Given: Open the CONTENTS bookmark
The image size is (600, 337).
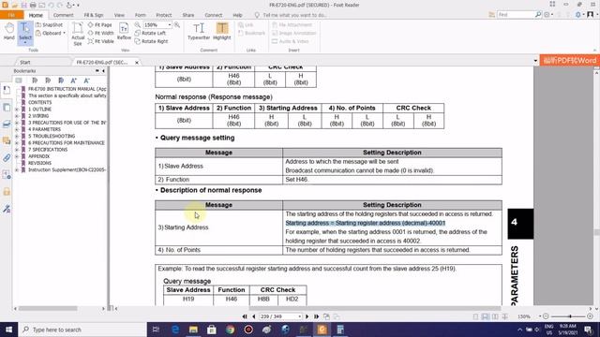Looking at the screenshot, I should click(x=39, y=102).
